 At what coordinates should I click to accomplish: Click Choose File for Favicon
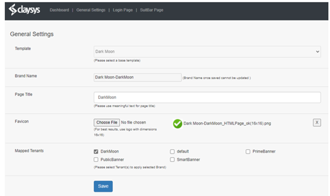point(107,122)
